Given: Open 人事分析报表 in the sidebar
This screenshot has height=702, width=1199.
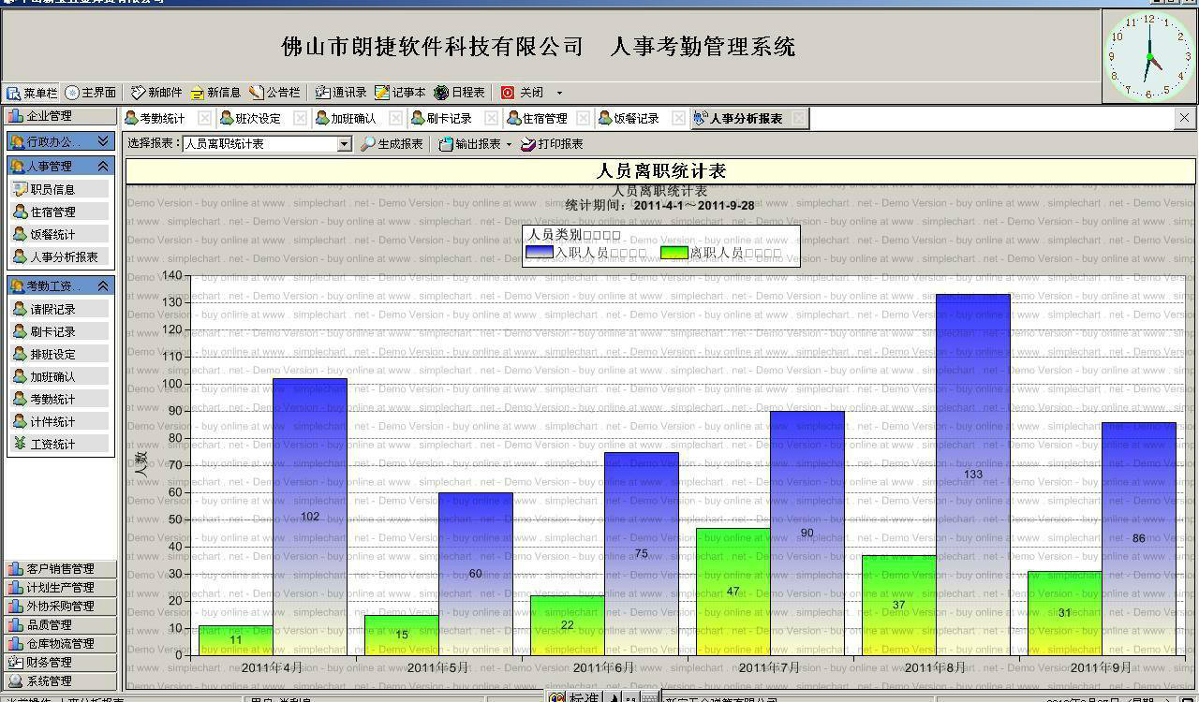Looking at the screenshot, I should 60,256.
